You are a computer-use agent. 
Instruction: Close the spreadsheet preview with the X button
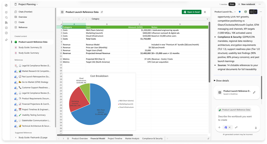[x=205, y=12]
